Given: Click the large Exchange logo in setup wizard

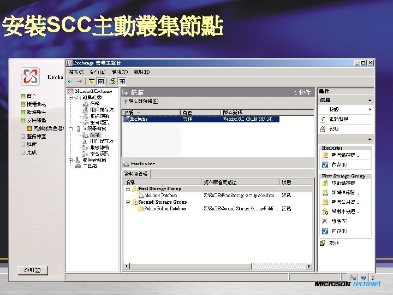Looking at the screenshot, I should point(31,76).
